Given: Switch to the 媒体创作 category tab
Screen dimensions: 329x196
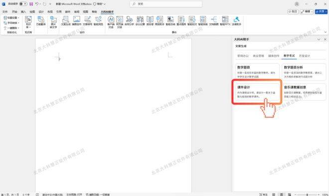Looking at the screenshot, I should [274, 56].
